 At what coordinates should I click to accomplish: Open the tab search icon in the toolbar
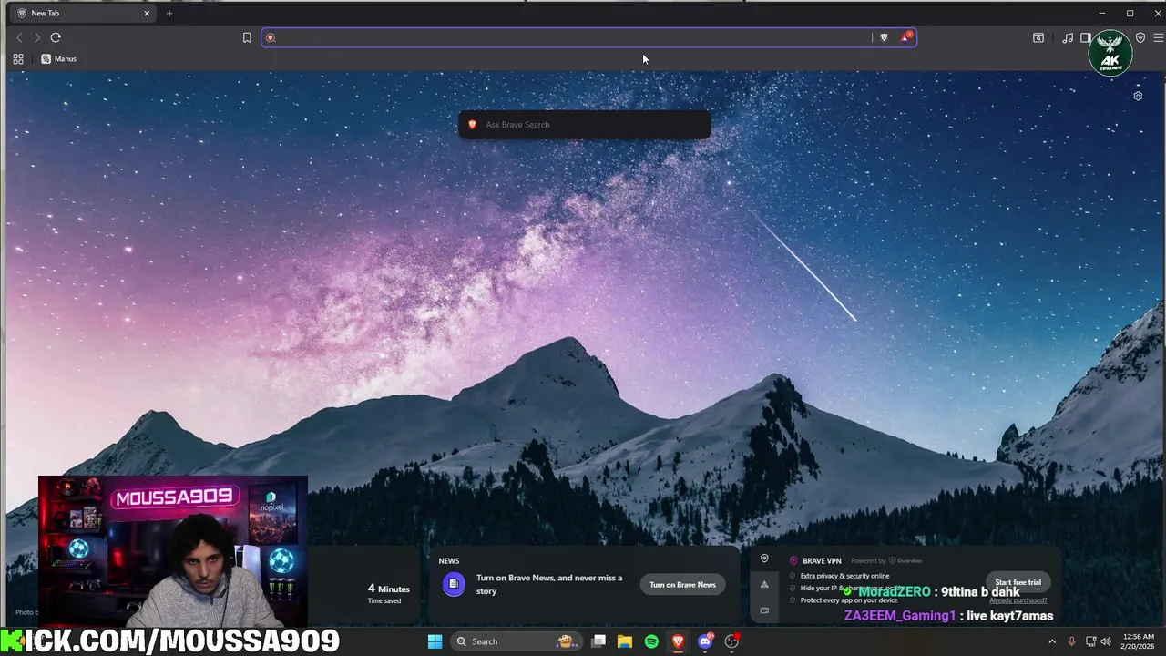(1038, 37)
